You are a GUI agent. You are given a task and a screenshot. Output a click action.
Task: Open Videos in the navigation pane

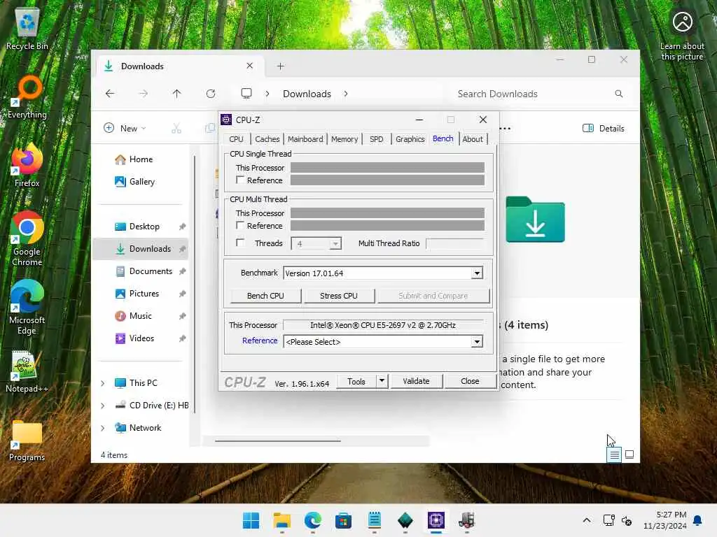click(141, 338)
